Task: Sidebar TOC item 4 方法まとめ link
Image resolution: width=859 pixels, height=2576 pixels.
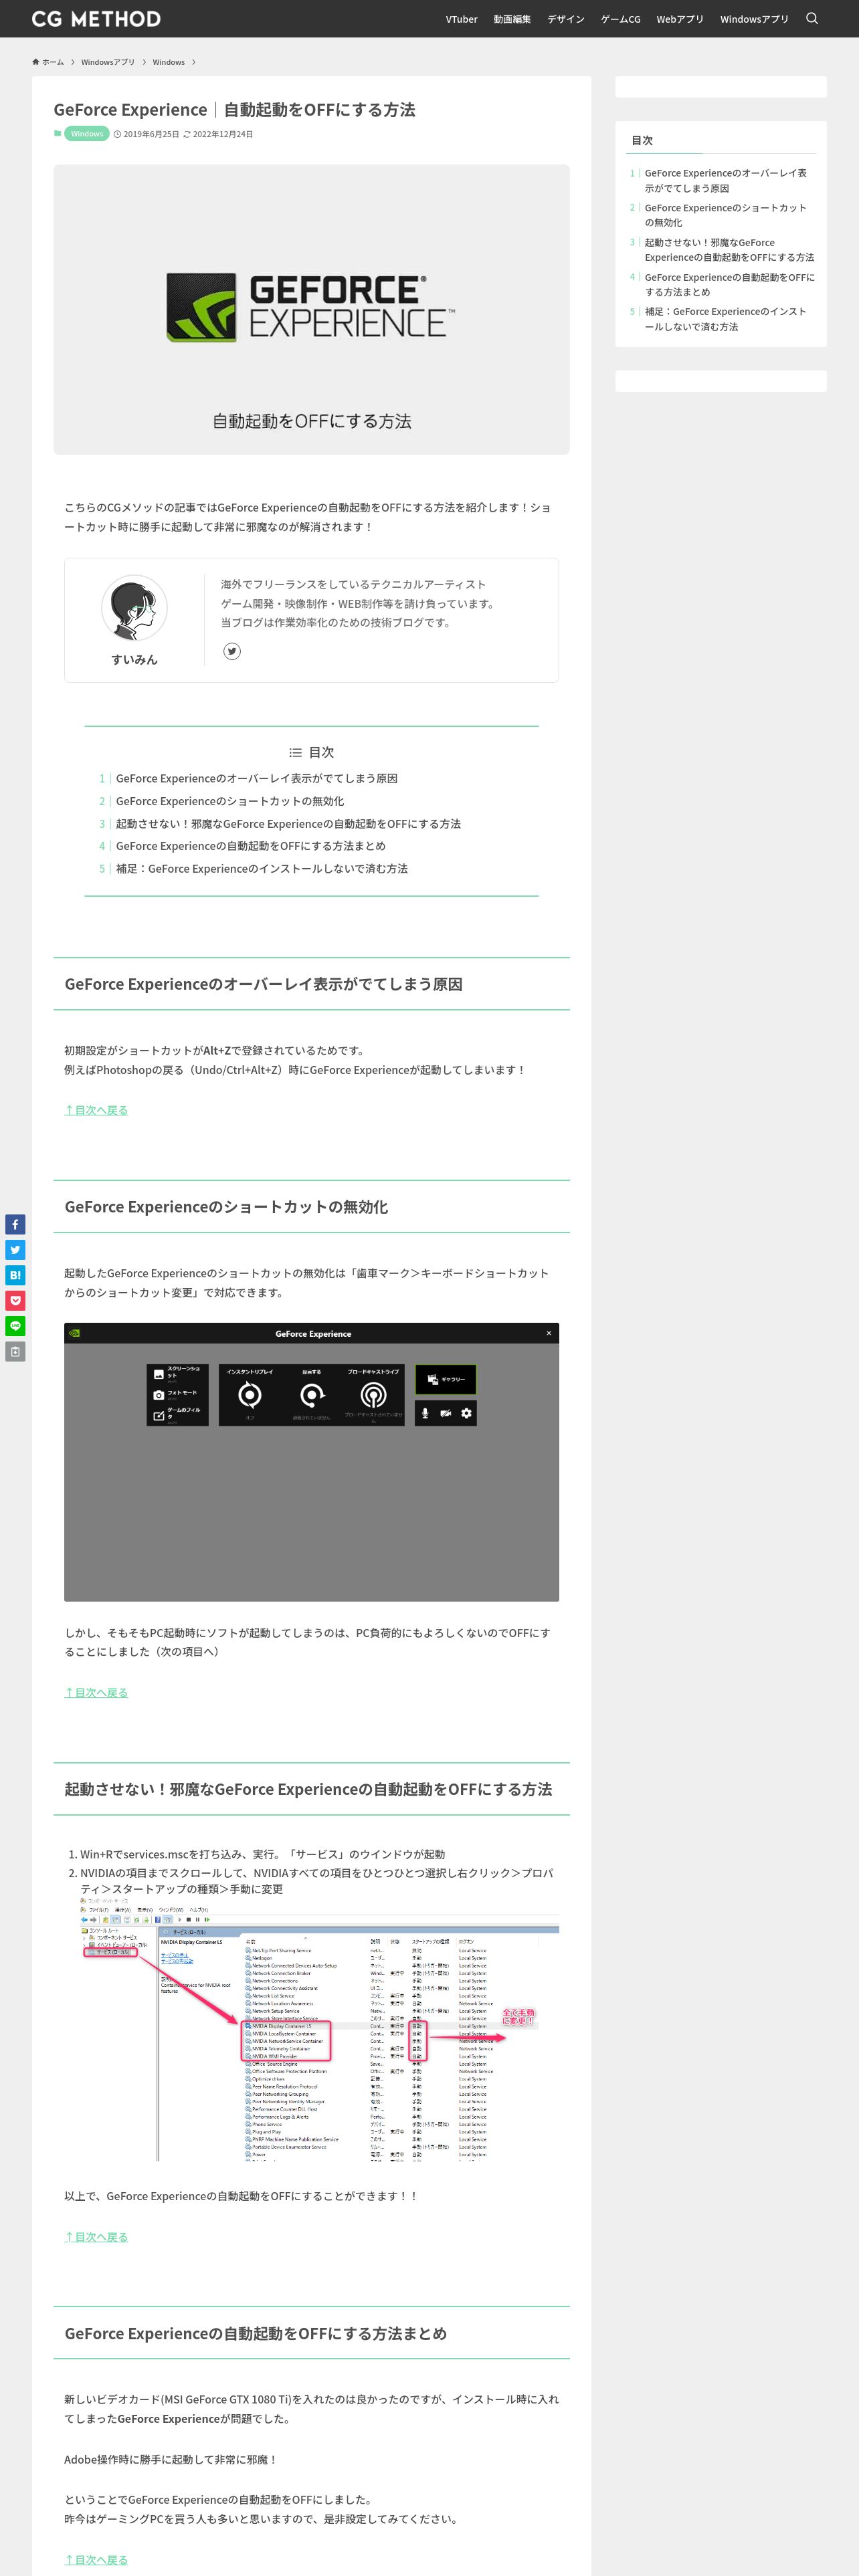Action: click(729, 285)
